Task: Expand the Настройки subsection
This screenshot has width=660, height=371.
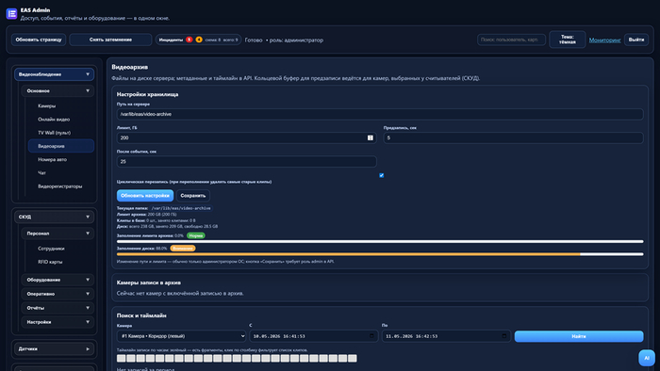Action: 58,322
